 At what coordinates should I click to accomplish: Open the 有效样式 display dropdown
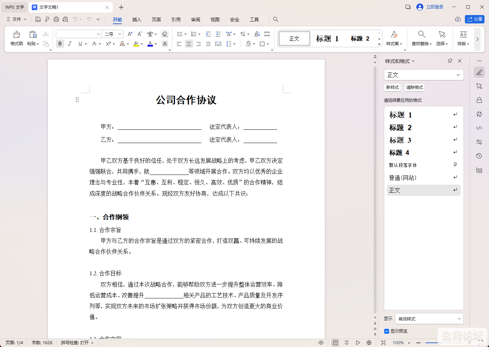[x=429, y=319]
